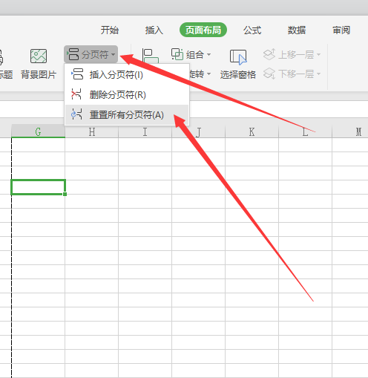Screen dimensions: 368x378
Task: Expand the 组合 dropdown arrow
Action: tap(208, 54)
